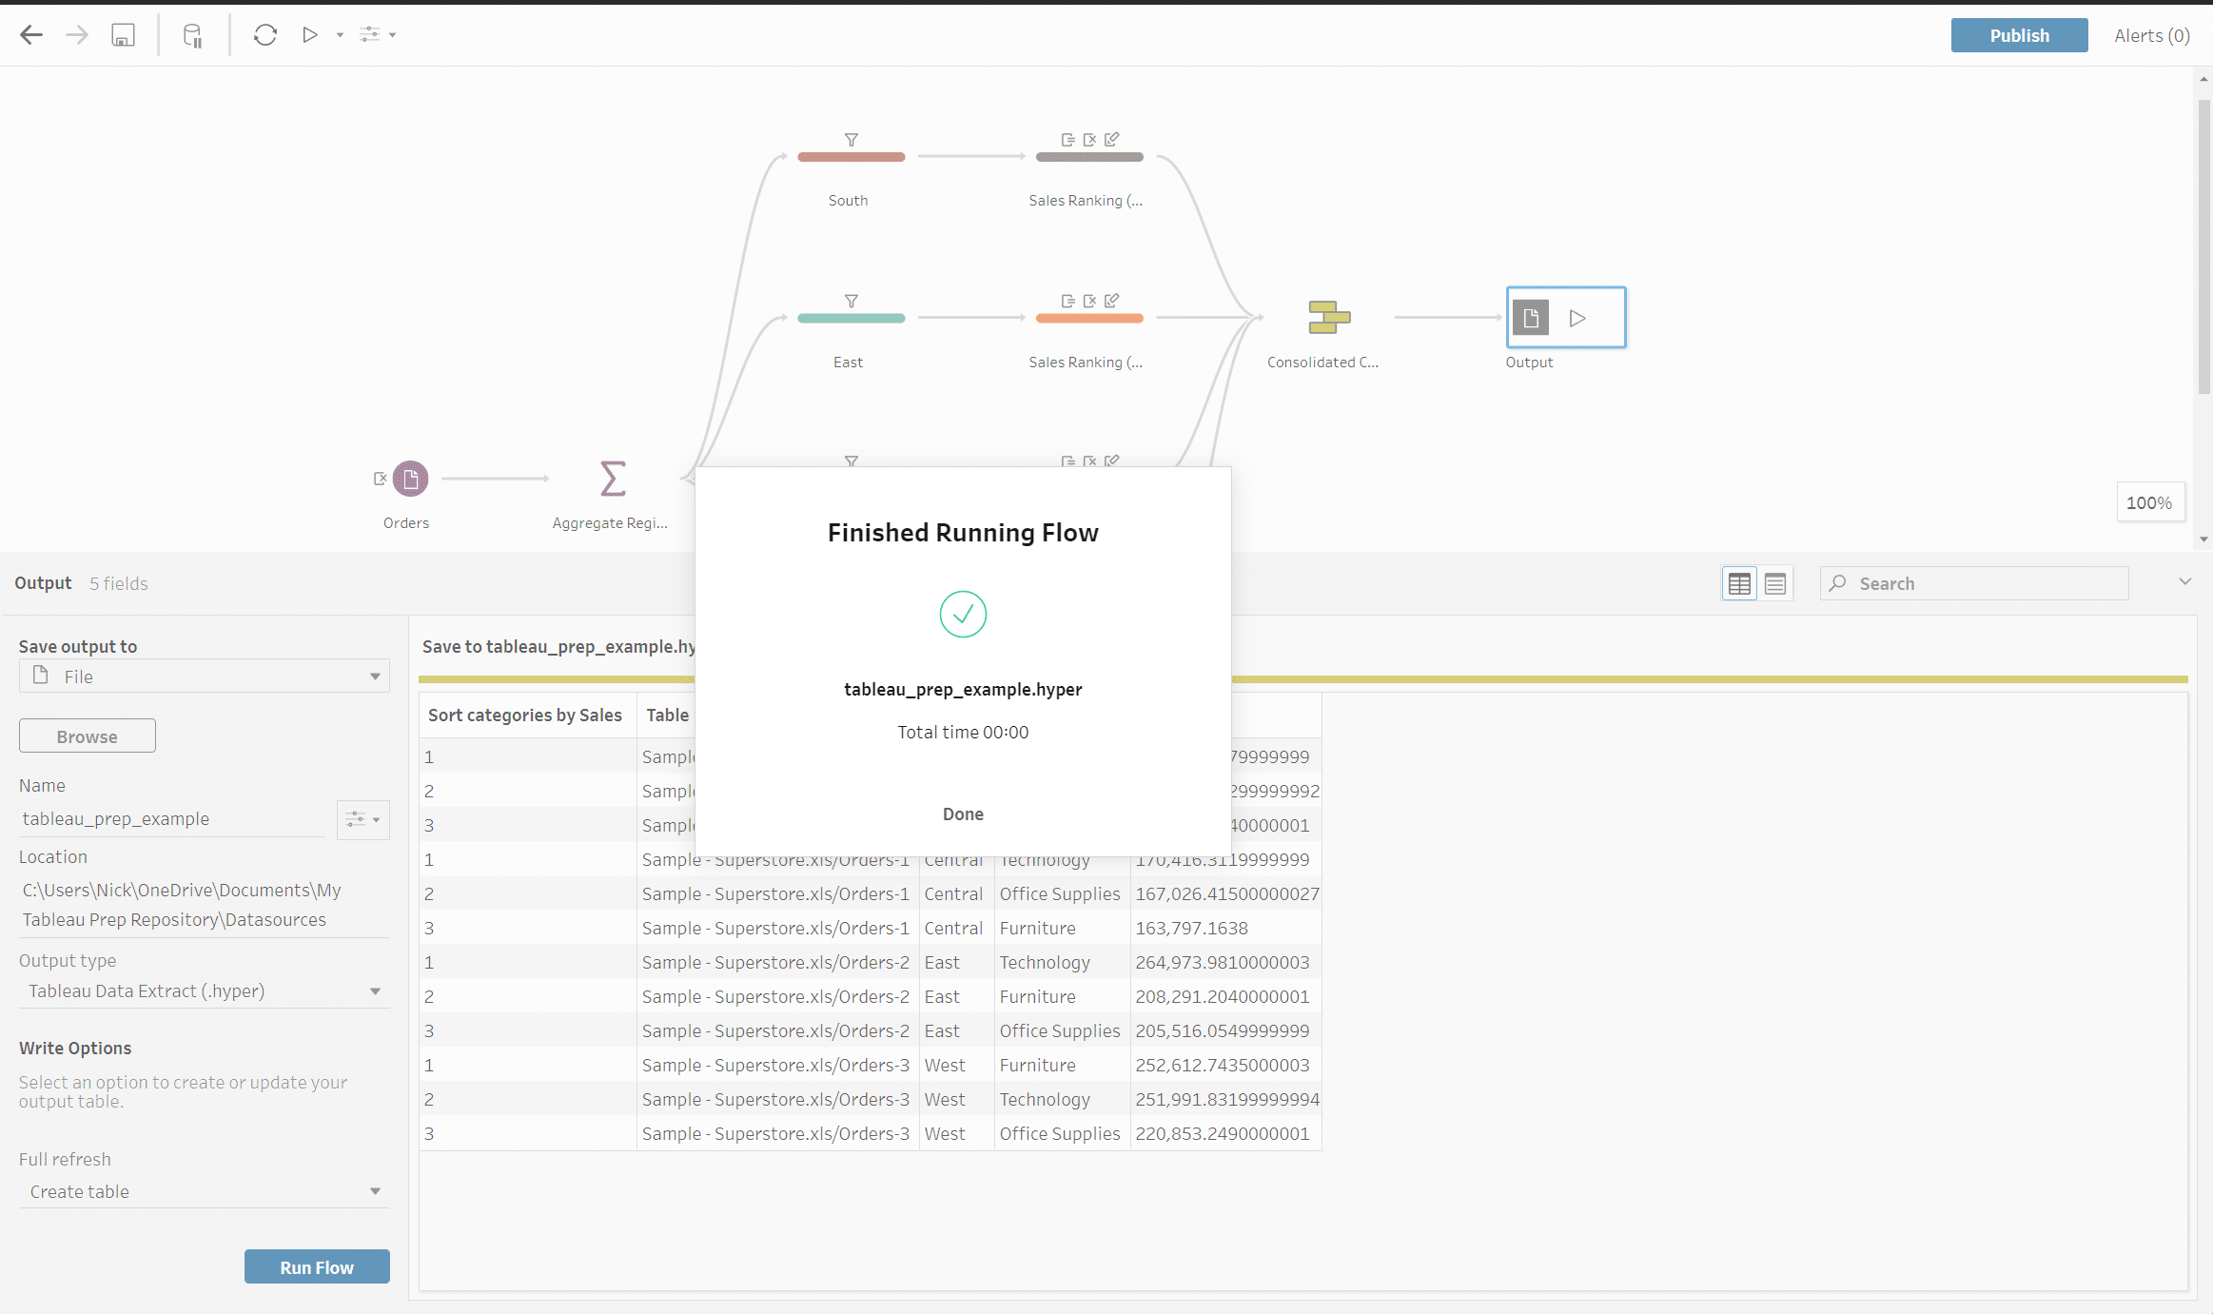Click filter icon above South step
This screenshot has width=2213, height=1314.
tap(852, 140)
